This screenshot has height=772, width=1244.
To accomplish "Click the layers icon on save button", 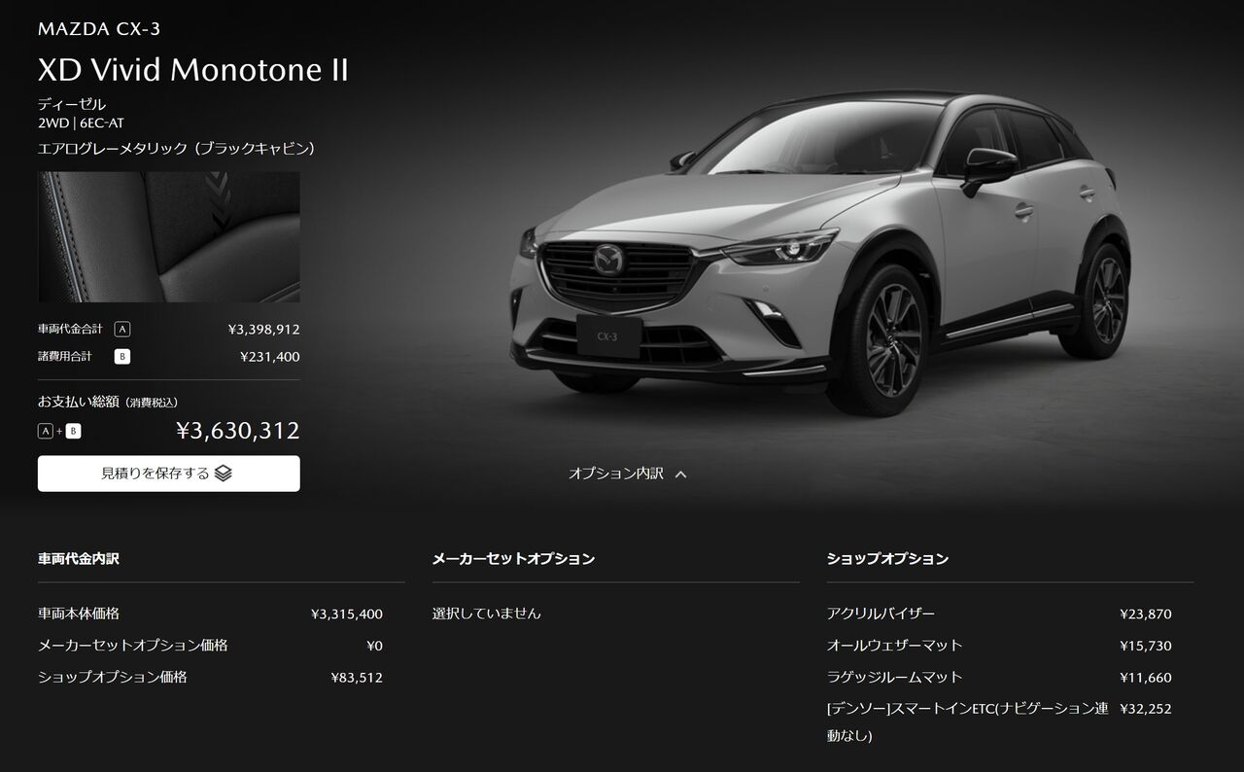I will [x=224, y=474].
